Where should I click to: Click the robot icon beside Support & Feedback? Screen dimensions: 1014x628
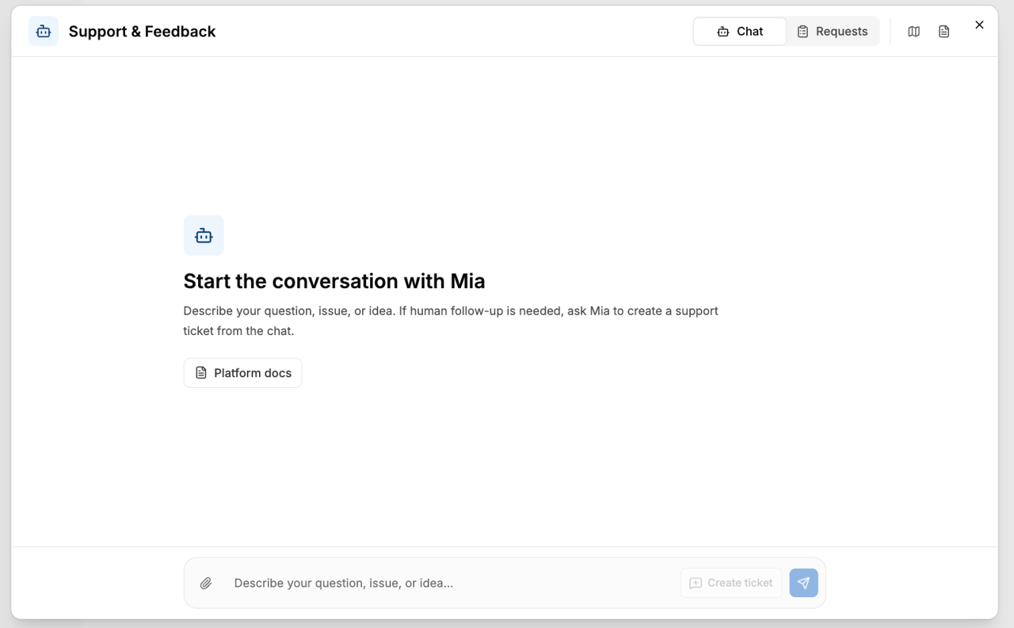click(x=44, y=32)
